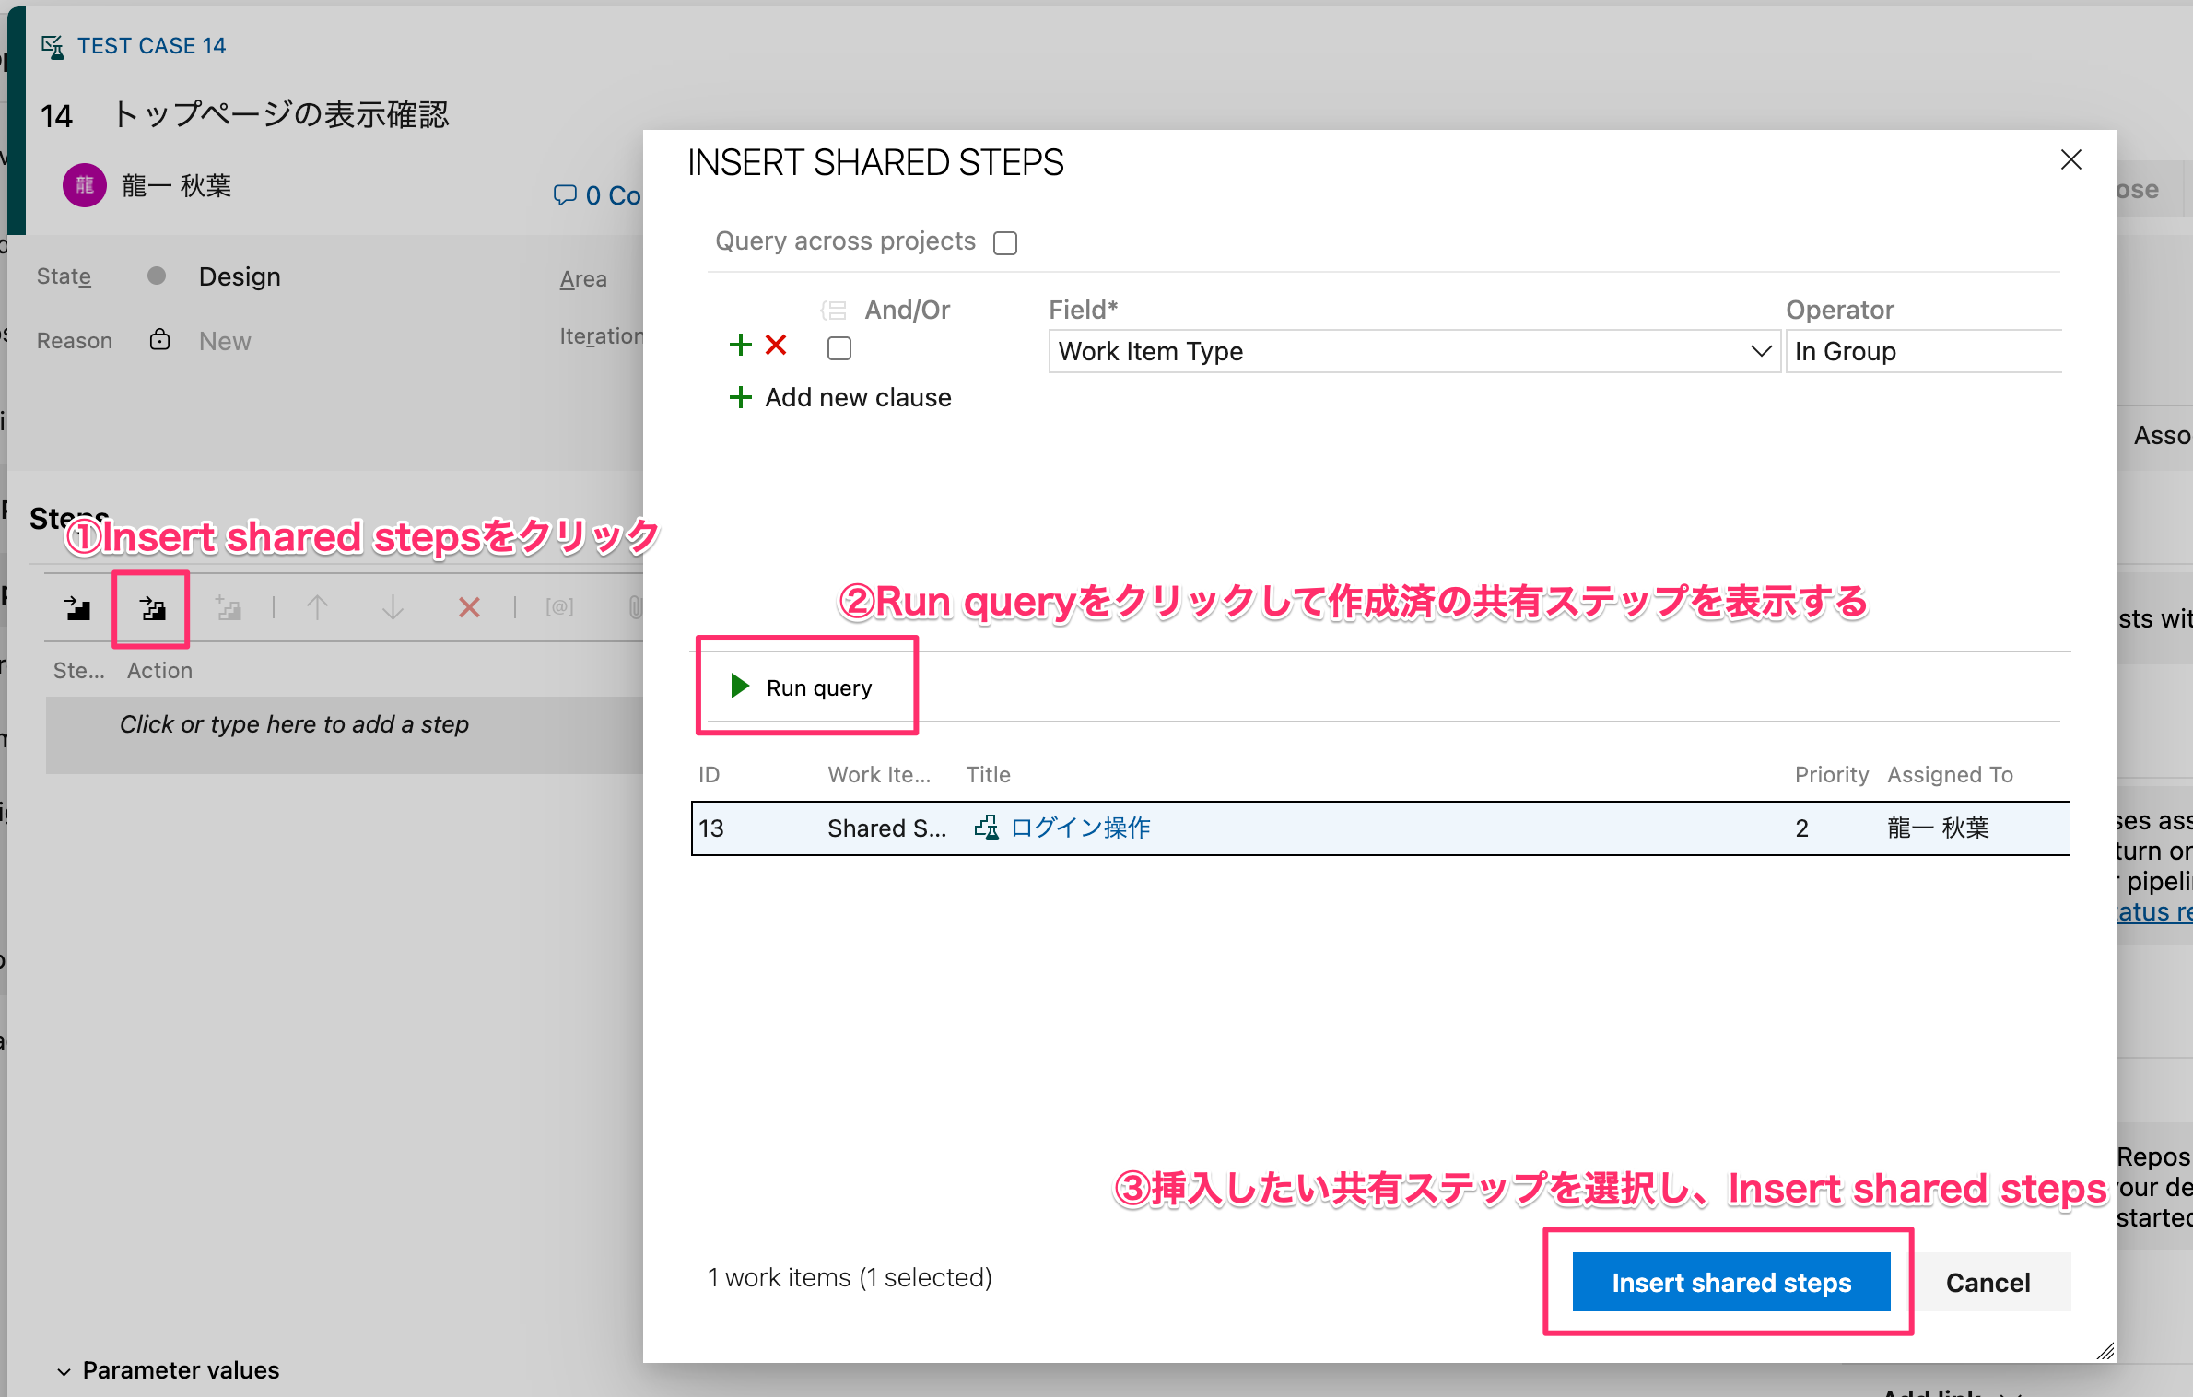Collapse the Parameter values section
This screenshot has height=1397, width=2193.
(x=64, y=1371)
